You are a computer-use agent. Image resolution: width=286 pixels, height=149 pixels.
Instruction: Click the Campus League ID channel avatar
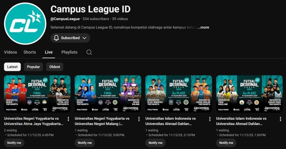[25, 24]
